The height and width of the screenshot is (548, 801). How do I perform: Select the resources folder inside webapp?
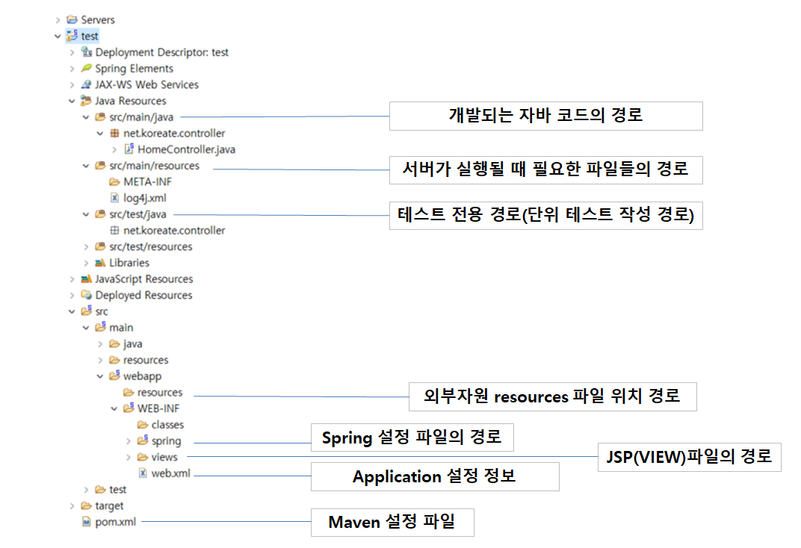click(x=160, y=393)
